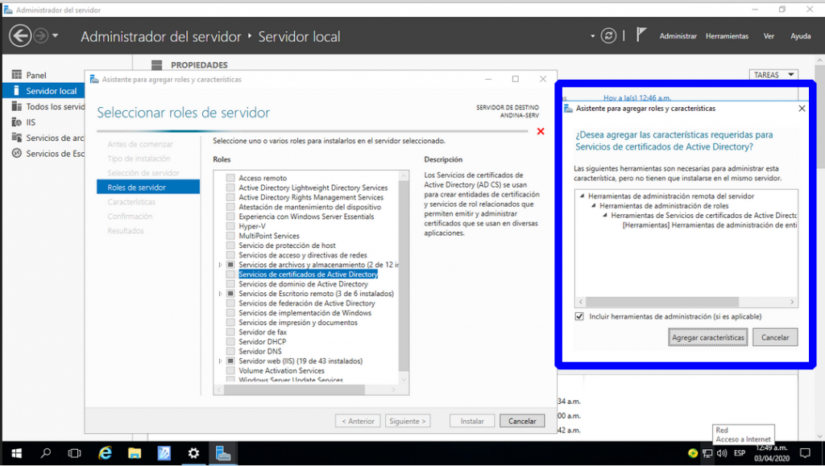Click the roles list horizontal scrollbar

(x=295, y=390)
